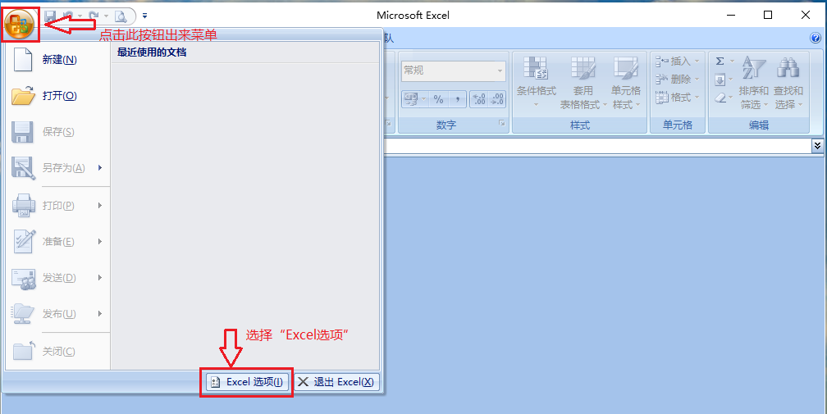827x414 pixels.
Task: Click the decrease decimal icon
Action: [x=497, y=98]
